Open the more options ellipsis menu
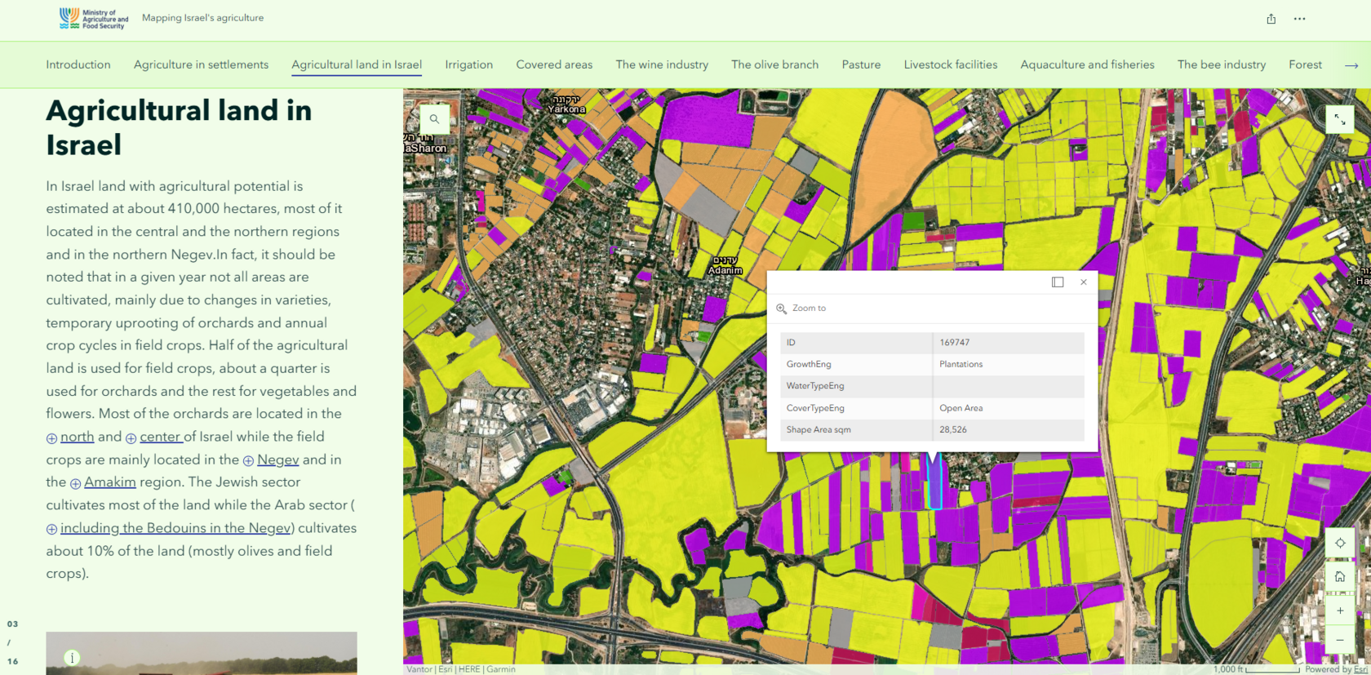This screenshot has height=675, width=1371. click(x=1299, y=19)
